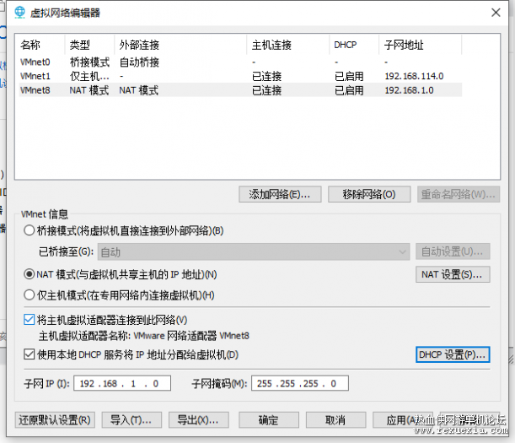515x443 pixels.
Task: Click the DHCP column header
Action: pyautogui.click(x=354, y=45)
